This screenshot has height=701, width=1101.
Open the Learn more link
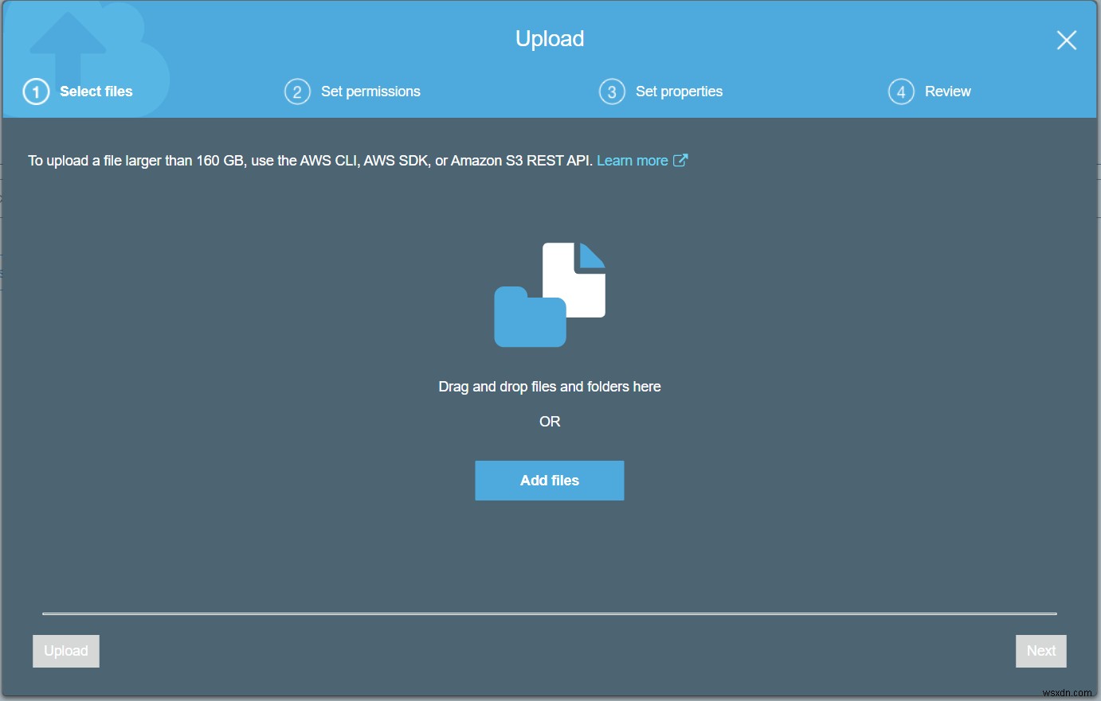coord(633,160)
